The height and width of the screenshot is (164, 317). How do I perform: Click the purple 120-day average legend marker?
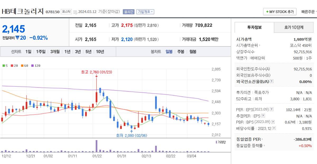32,66
